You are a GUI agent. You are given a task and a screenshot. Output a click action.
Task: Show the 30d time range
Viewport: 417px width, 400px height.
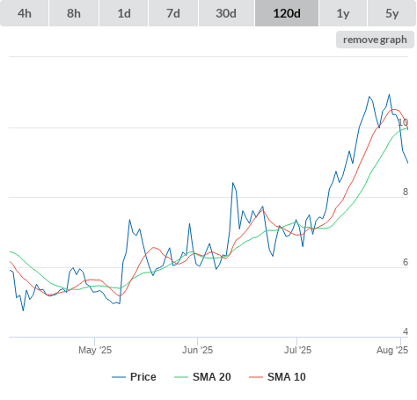226,13
